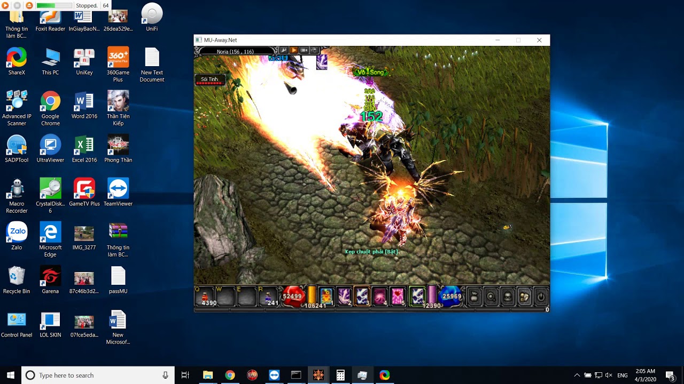The image size is (684, 384).
Task: Open UltraViewer desktop shortcut
Action: tap(50, 149)
